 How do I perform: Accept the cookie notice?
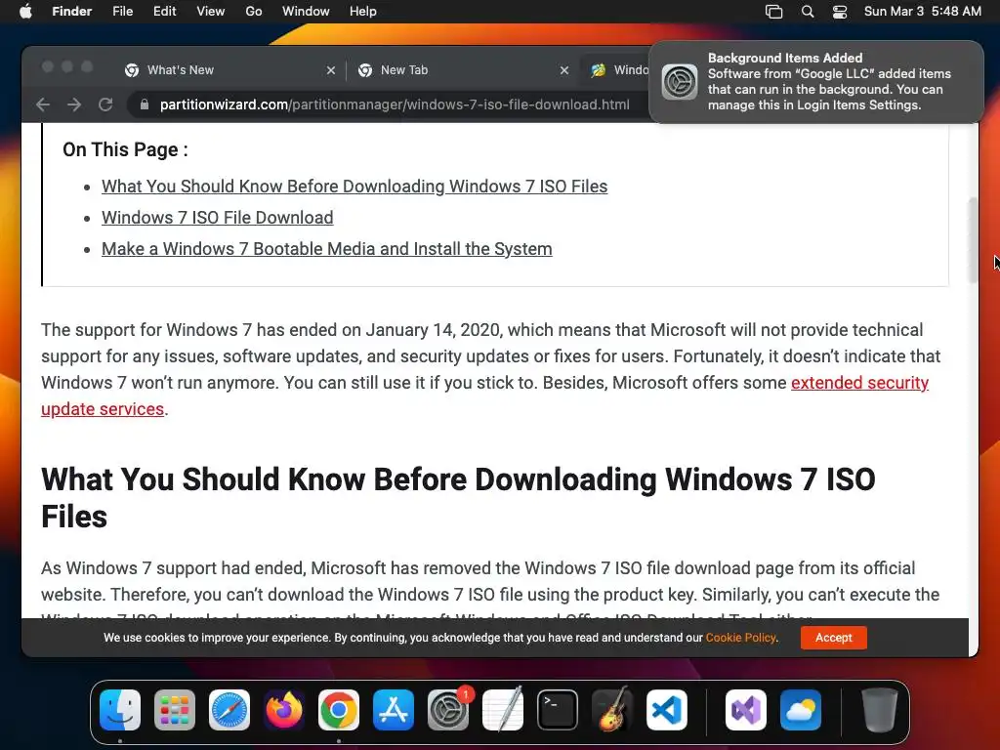834,638
